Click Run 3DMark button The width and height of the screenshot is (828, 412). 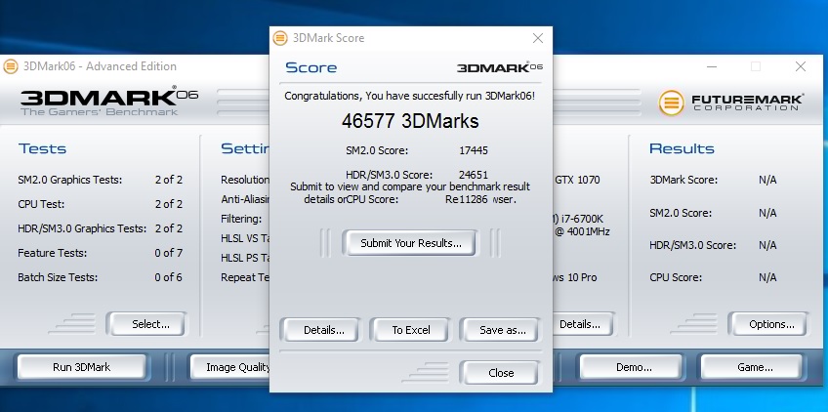(82, 367)
